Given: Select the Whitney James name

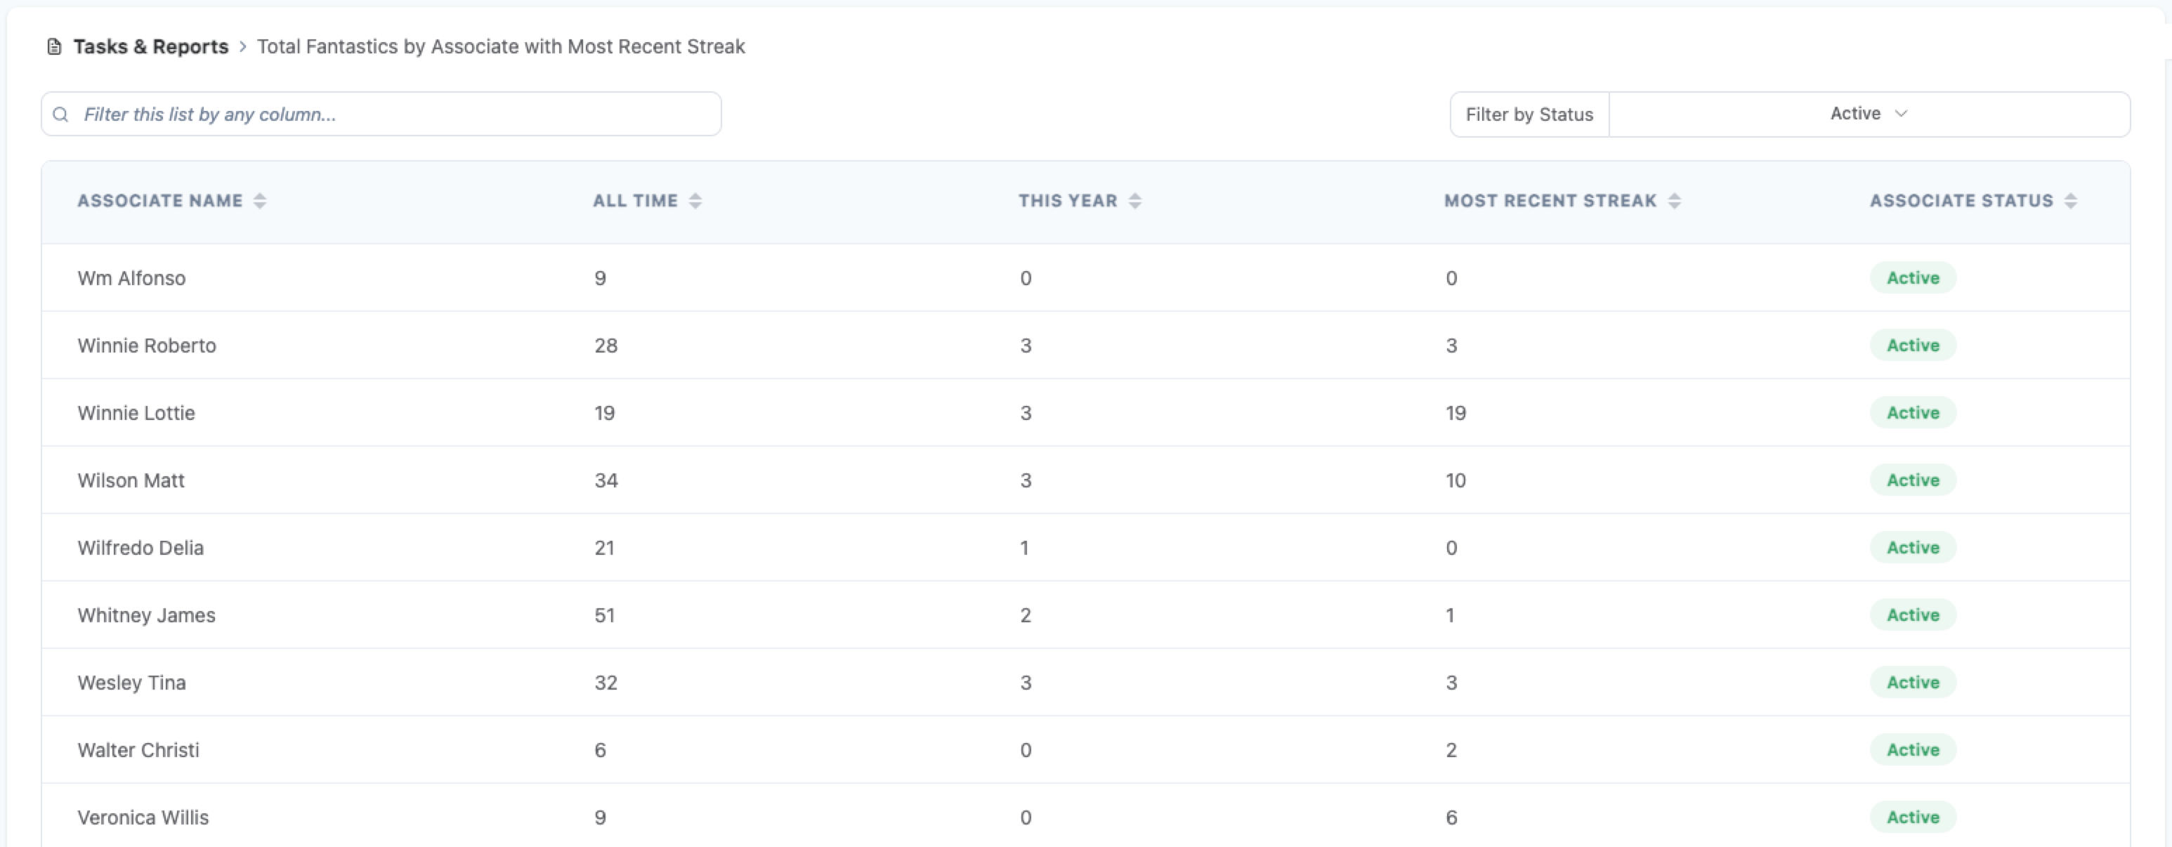Looking at the screenshot, I should (x=147, y=615).
